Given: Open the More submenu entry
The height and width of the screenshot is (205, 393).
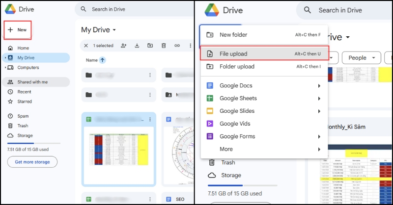Looking at the screenshot, I should pos(264,149).
